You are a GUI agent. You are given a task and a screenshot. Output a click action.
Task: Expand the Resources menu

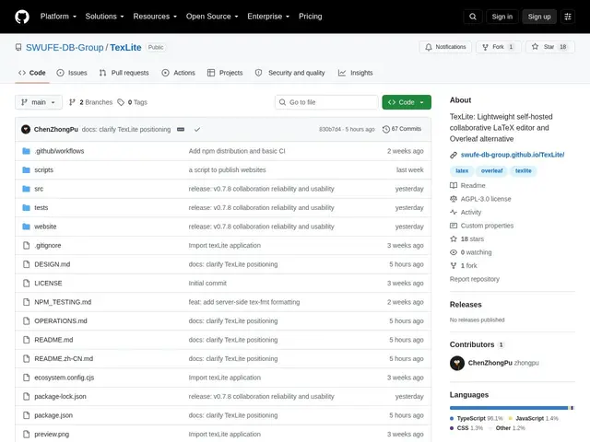click(155, 17)
